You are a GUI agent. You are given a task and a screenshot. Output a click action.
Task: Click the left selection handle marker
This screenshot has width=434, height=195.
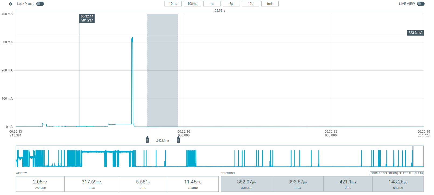pyautogui.click(x=147, y=140)
